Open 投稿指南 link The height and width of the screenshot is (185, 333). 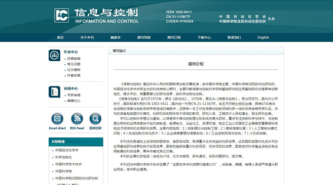click(x=73, y=59)
